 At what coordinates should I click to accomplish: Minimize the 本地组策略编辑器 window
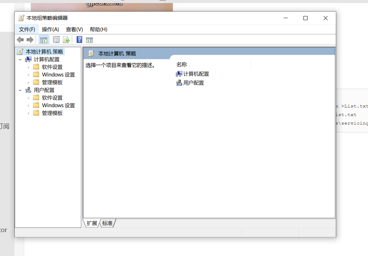coord(286,18)
